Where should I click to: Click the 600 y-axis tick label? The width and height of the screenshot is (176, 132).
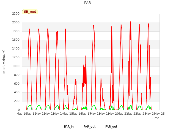point(17,84)
